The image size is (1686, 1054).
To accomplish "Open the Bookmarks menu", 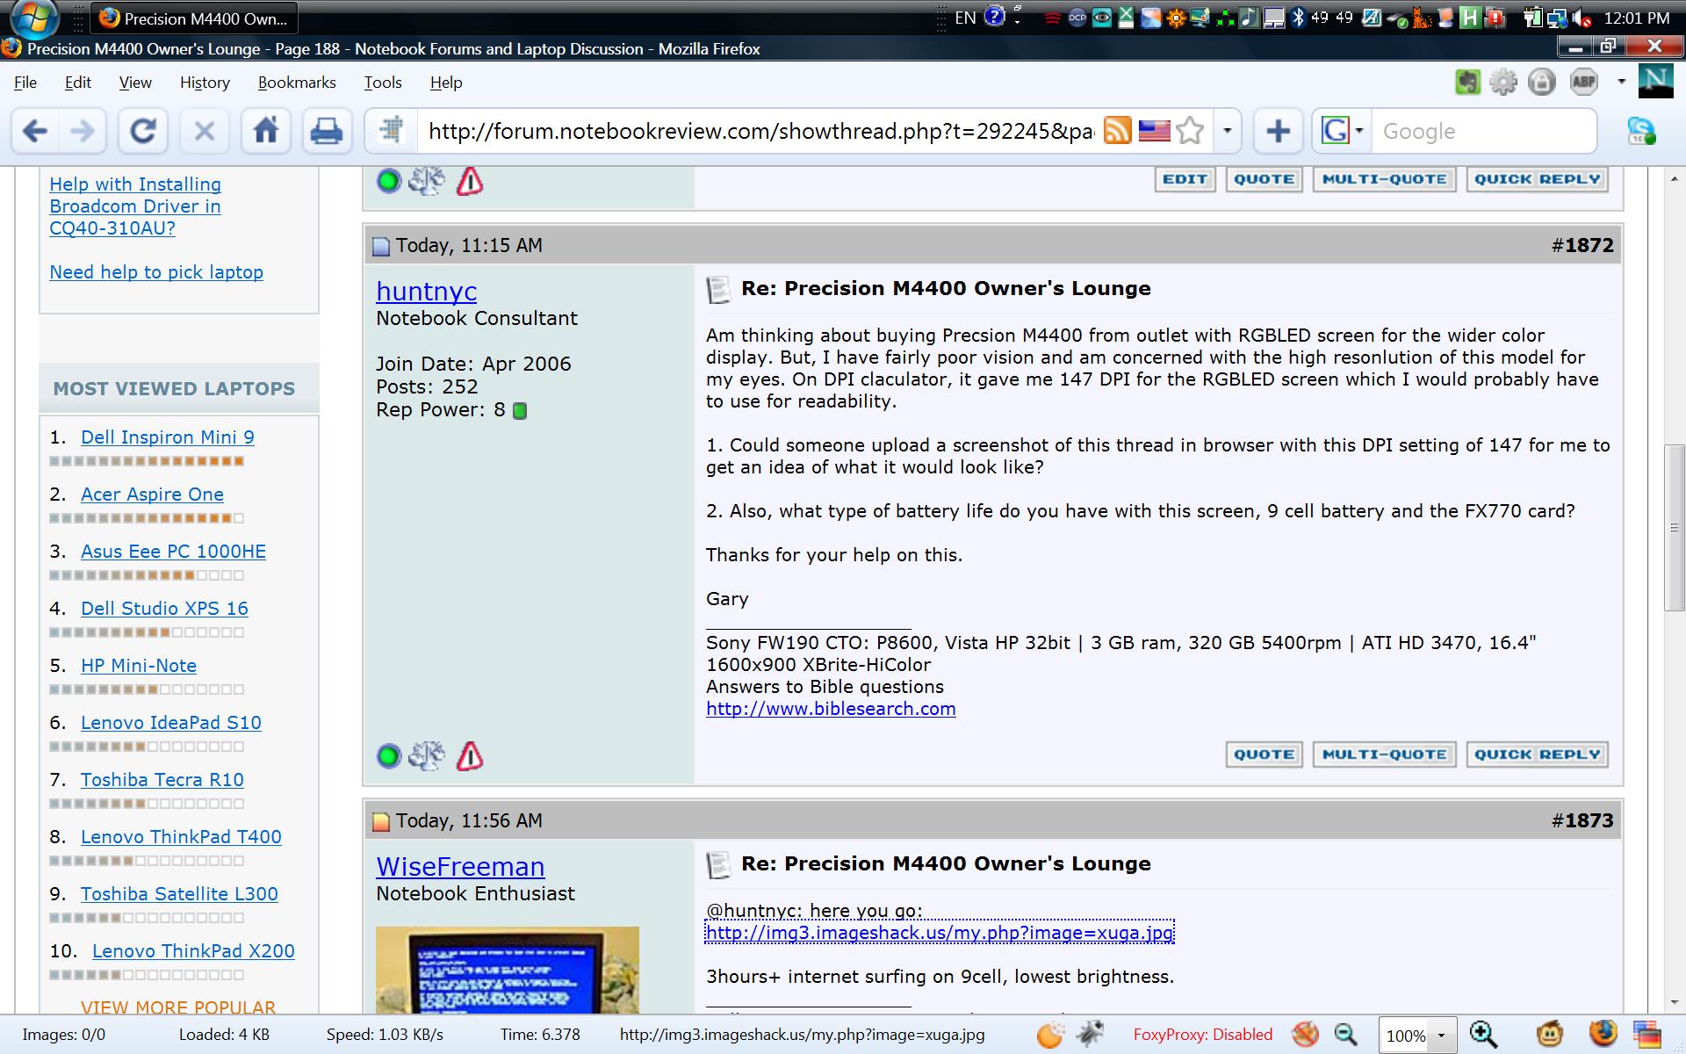I will (297, 83).
